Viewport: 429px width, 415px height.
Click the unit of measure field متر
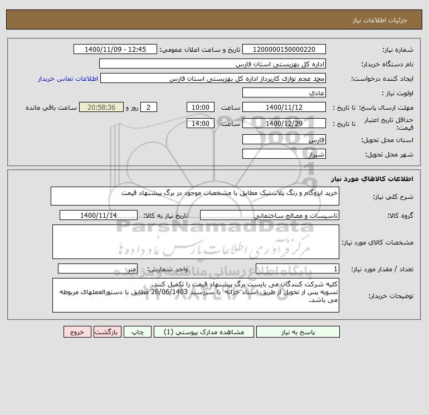coord(97,268)
